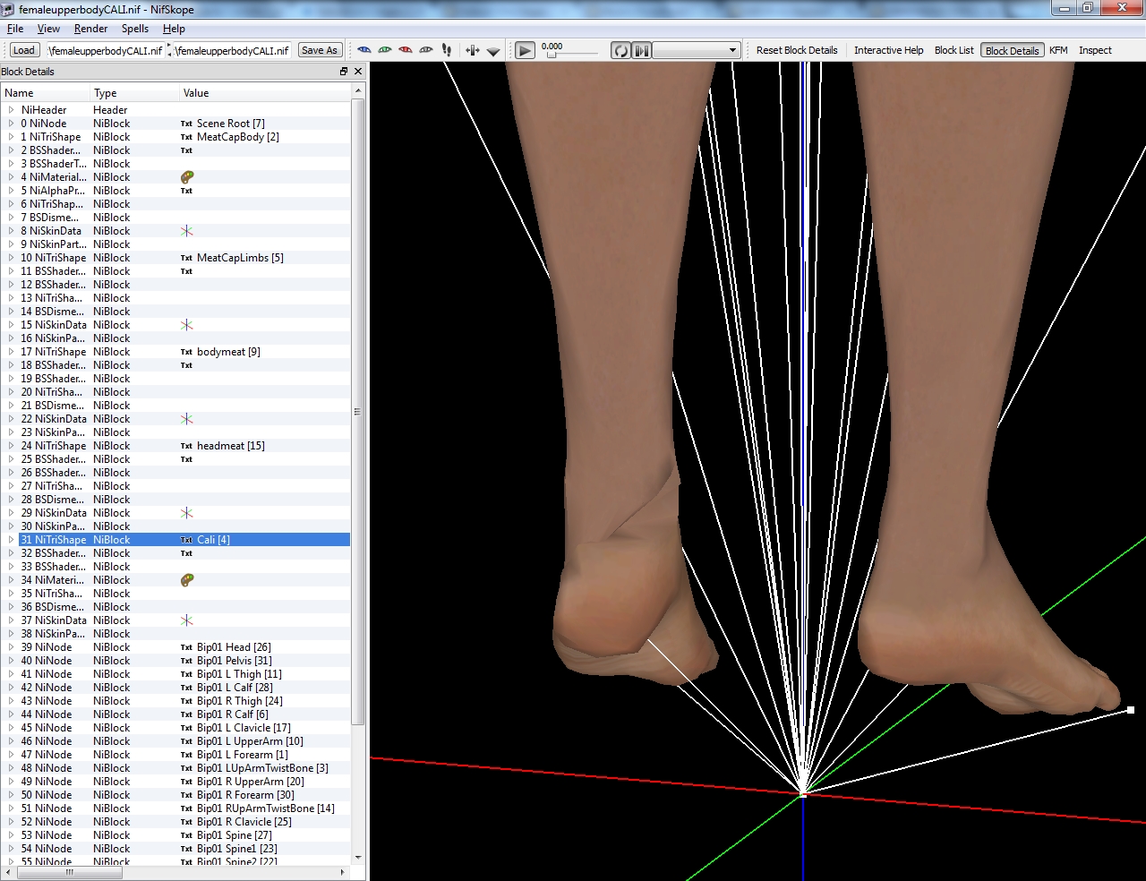Toggle the Block Details panel button
Viewport: 1146px width, 881px height.
1012,50
